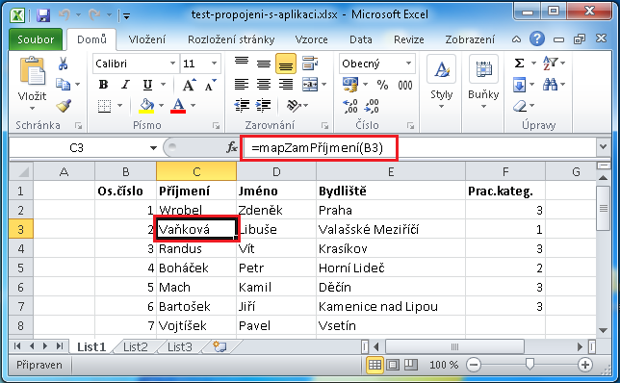
Task: Click Merge and Center icon
Action: (x=310, y=84)
